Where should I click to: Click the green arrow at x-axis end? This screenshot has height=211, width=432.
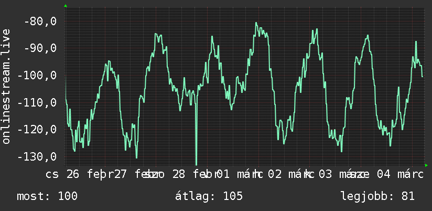426,165
